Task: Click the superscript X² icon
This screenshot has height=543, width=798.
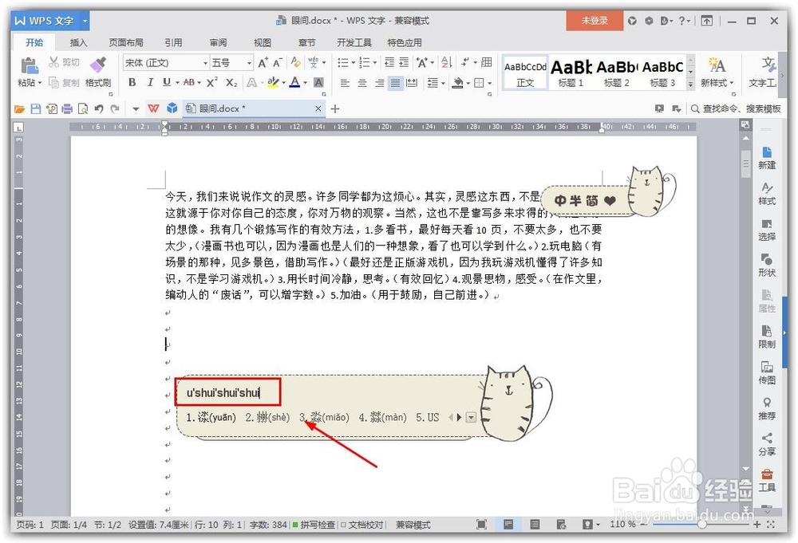Action: (x=211, y=82)
